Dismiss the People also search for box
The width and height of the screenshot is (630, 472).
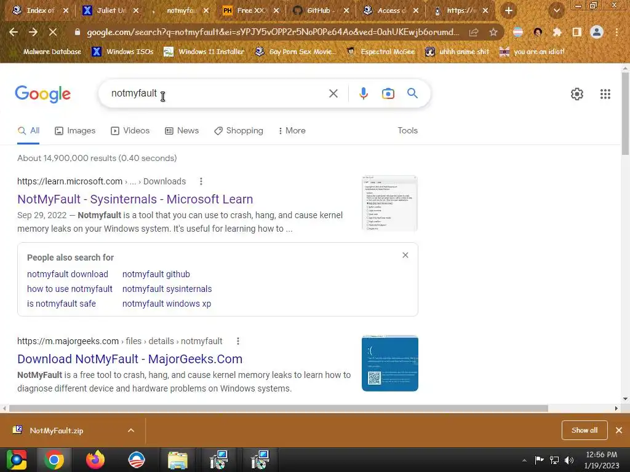(405, 255)
